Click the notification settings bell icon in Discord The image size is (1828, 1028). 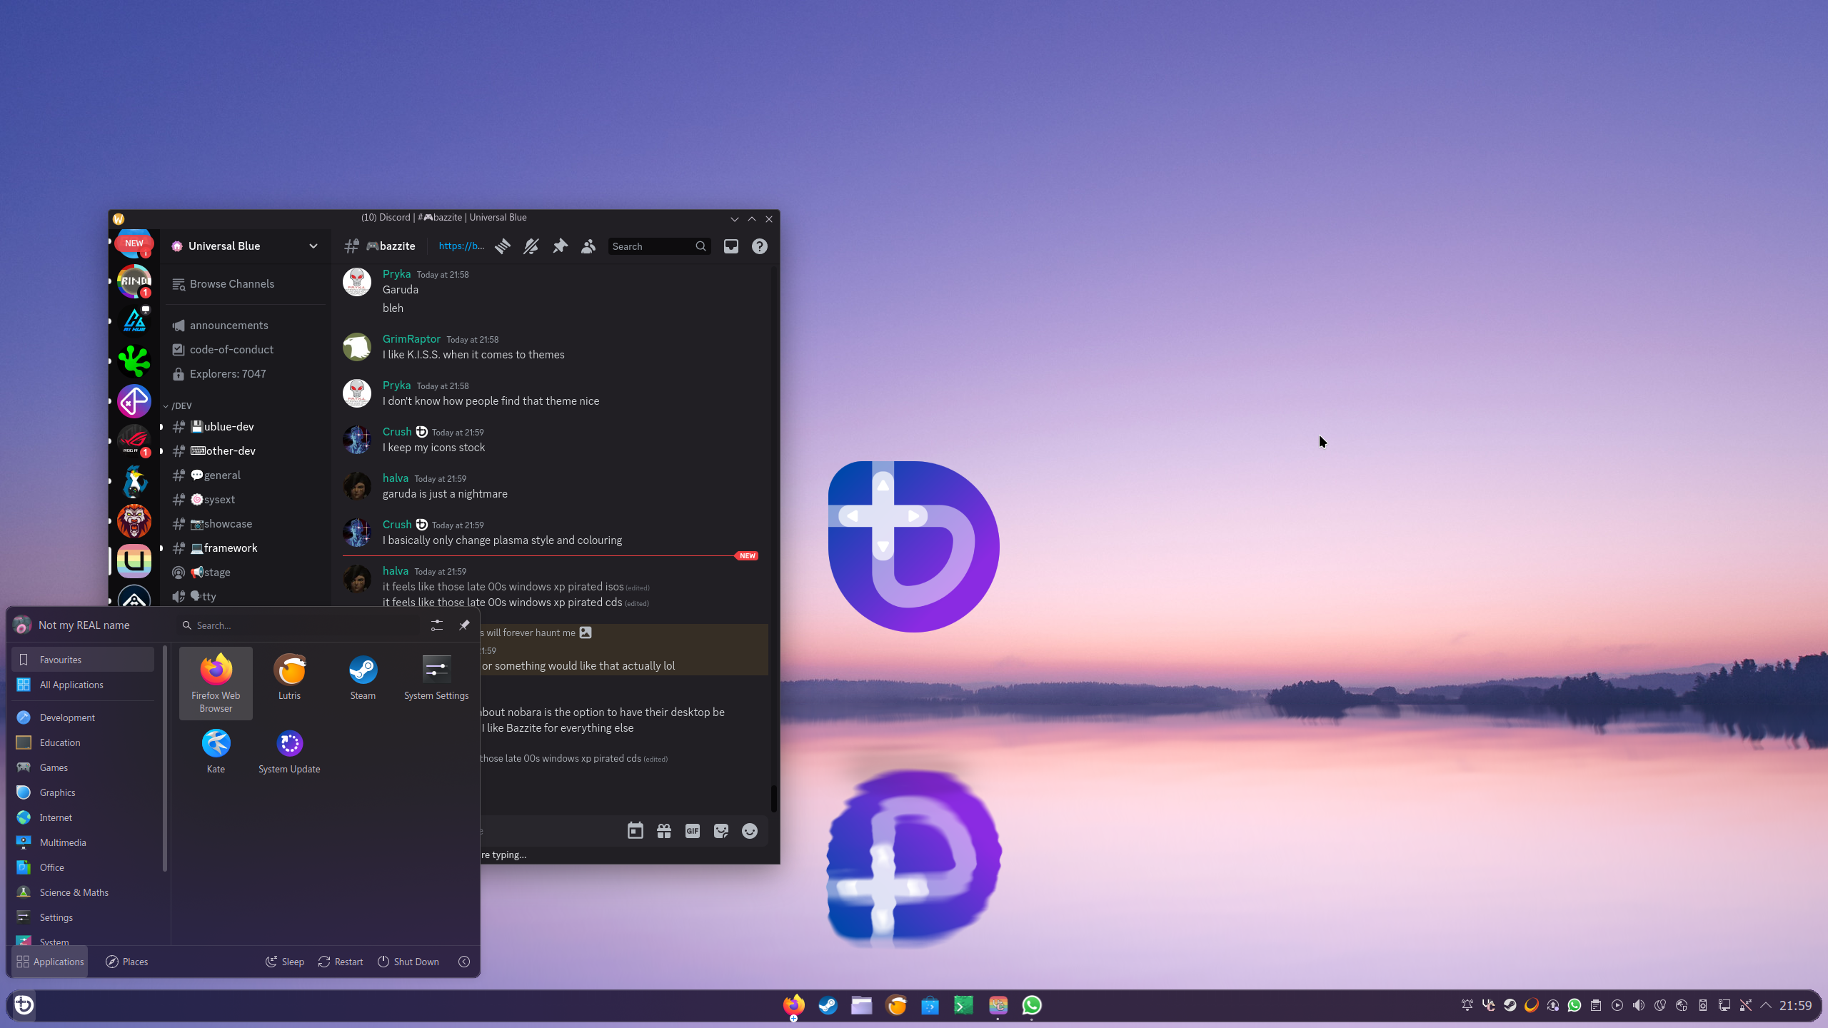[531, 246]
